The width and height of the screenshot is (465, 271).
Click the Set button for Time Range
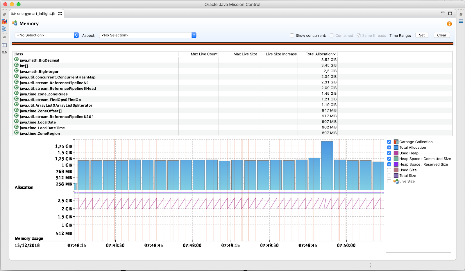click(422, 35)
